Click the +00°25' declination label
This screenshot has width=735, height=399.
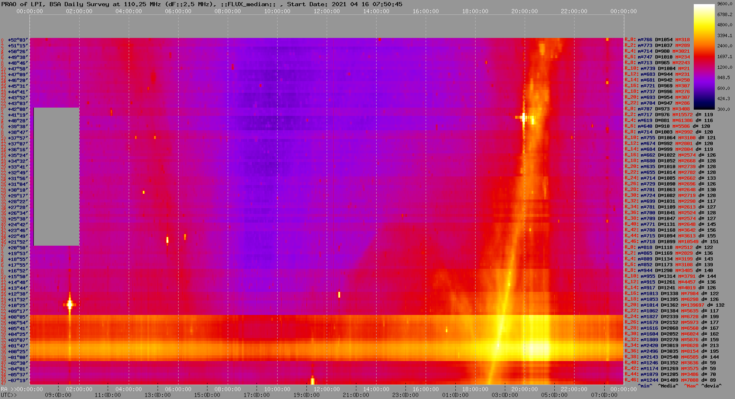pyautogui.click(x=18, y=352)
